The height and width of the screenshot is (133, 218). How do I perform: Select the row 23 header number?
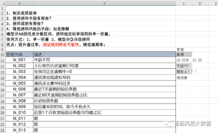pyautogui.click(x=3, y=130)
